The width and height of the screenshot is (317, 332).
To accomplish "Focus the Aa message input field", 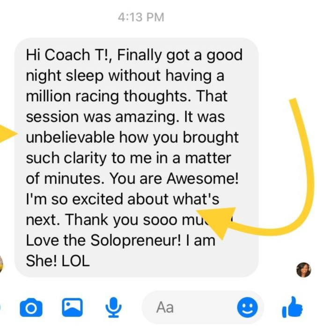I will coord(203,308).
